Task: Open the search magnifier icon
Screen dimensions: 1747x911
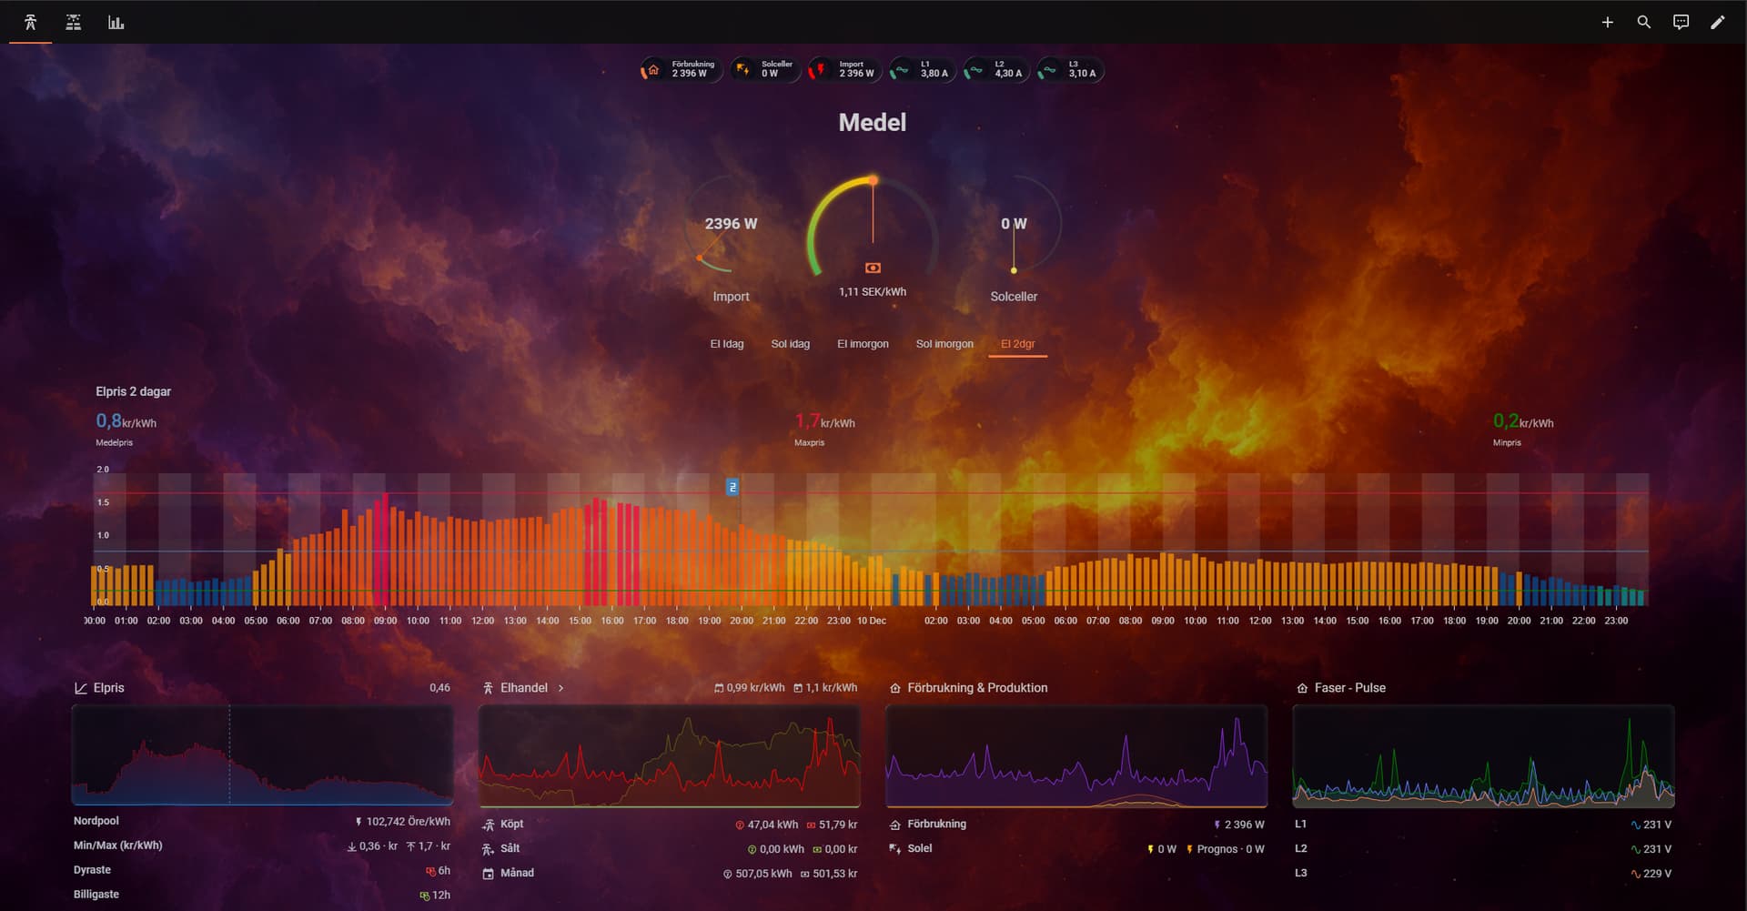Action: 1644,22
